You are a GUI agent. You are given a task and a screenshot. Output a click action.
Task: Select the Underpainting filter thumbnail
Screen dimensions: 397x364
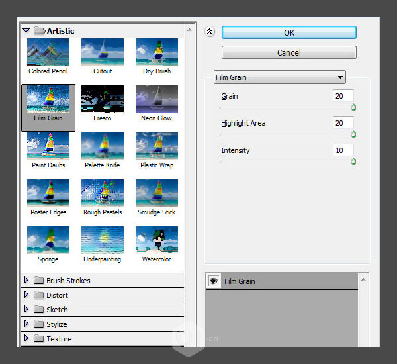click(x=103, y=240)
